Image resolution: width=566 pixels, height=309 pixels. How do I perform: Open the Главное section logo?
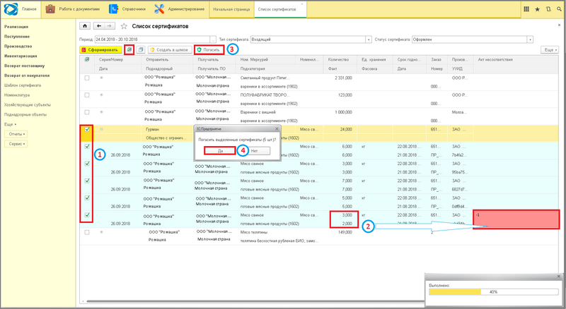point(11,9)
